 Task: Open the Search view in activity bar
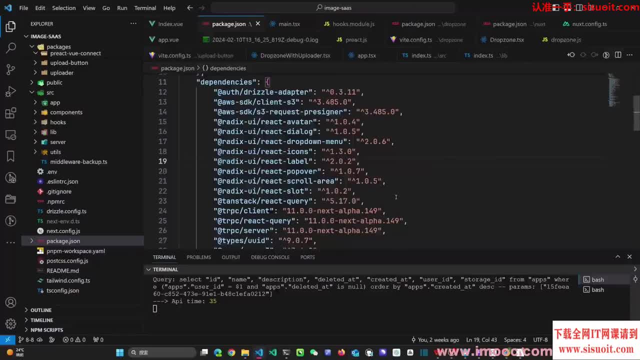pos(10,48)
